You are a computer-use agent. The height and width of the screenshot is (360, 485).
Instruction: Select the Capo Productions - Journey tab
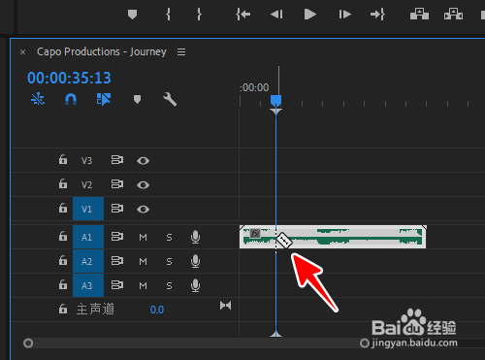click(102, 51)
